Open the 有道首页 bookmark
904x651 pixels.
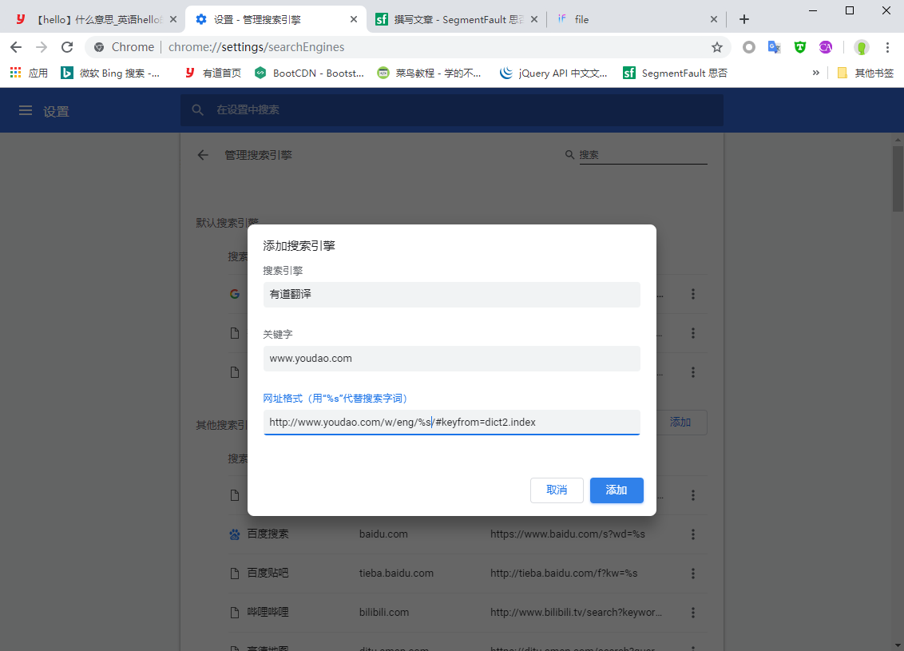(x=213, y=73)
